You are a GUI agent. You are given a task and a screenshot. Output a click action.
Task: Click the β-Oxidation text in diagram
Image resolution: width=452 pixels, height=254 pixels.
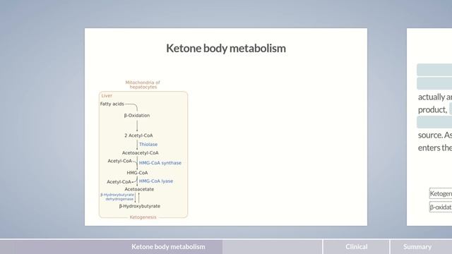(136, 116)
